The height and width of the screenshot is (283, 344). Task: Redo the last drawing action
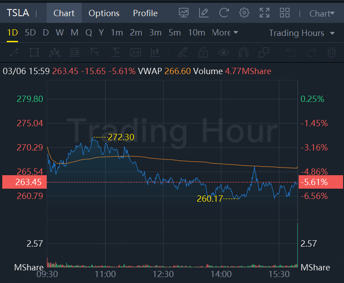(x=311, y=53)
